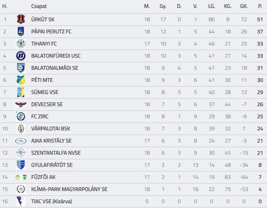Screen dimensions: 267x208
Task: Open the Fűzfői AK team link
Action: tap(43, 177)
